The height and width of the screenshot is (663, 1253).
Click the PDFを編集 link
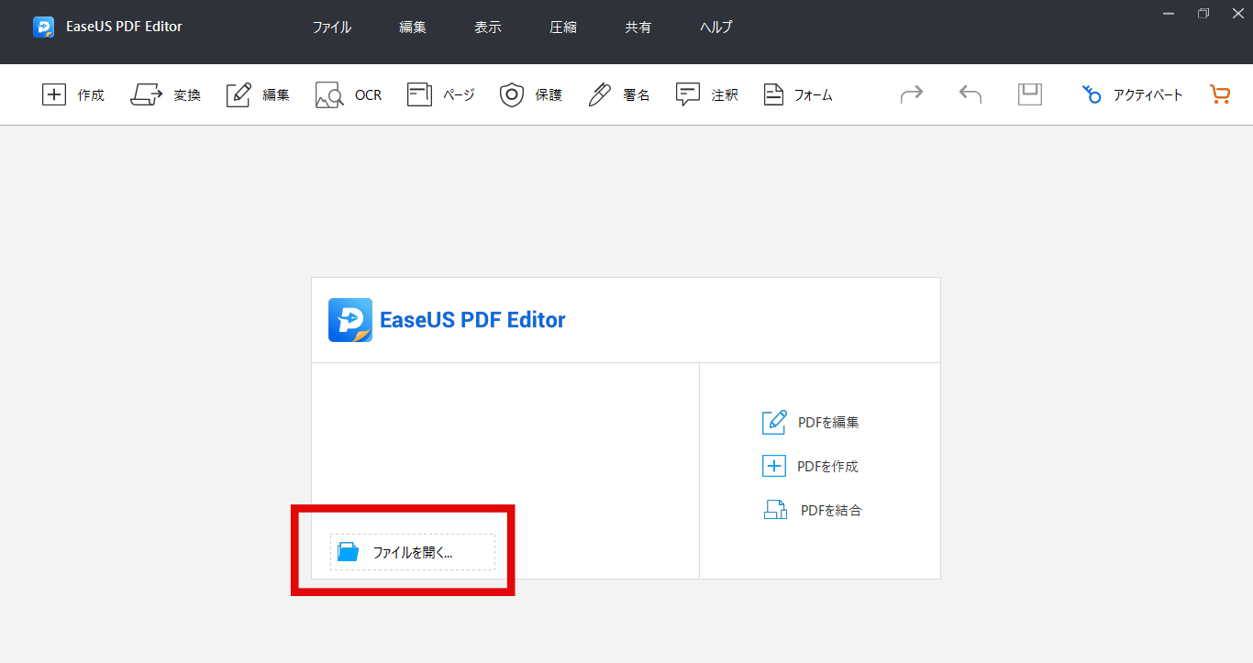828,423
